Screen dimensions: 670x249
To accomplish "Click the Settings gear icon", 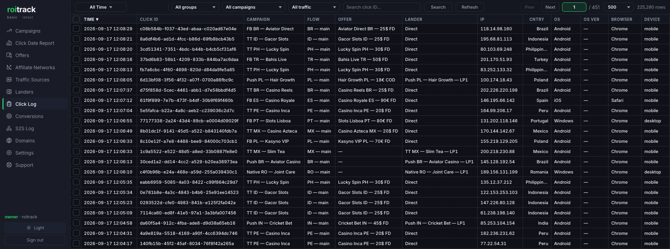I will pyautogui.click(x=9, y=153).
